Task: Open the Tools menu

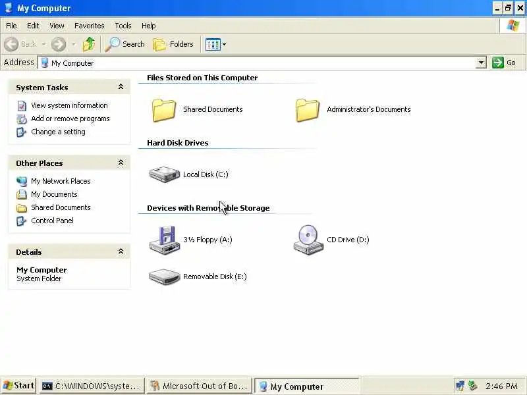Action: click(x=123, y=26)
